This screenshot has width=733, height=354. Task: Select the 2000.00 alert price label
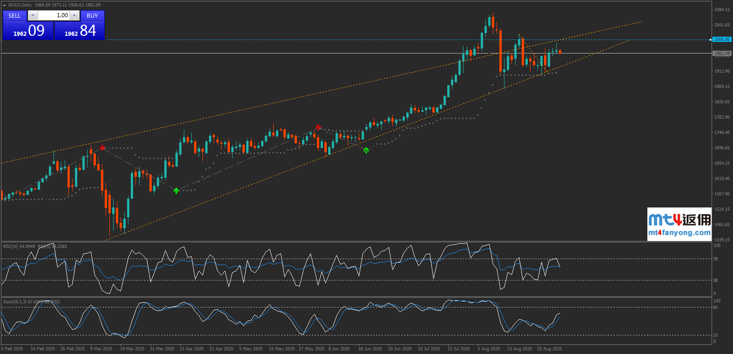(722, 40)
